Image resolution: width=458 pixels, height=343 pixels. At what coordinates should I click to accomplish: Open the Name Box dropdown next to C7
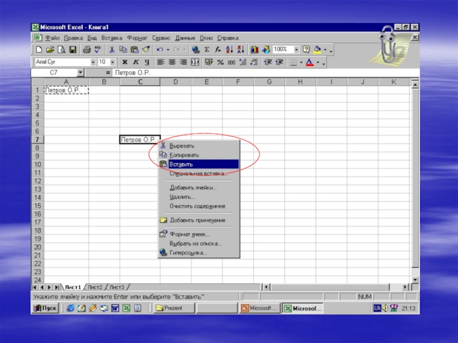click(80, 73)
